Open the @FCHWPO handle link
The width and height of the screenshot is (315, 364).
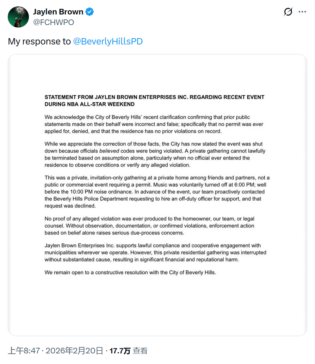coord(53,22)
